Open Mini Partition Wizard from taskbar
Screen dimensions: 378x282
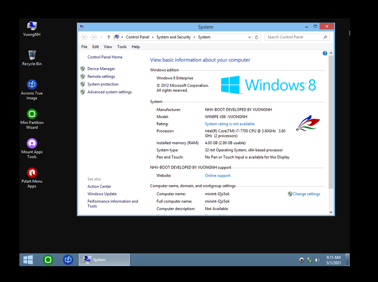click(x=48, y=260)
